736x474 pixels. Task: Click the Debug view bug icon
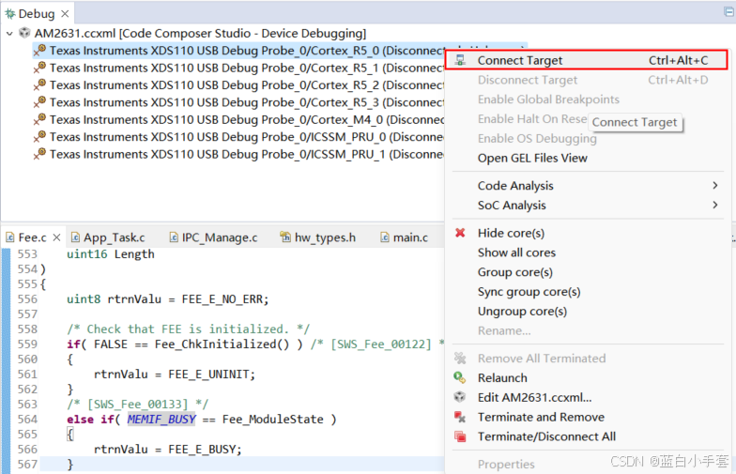click(9, 14)
